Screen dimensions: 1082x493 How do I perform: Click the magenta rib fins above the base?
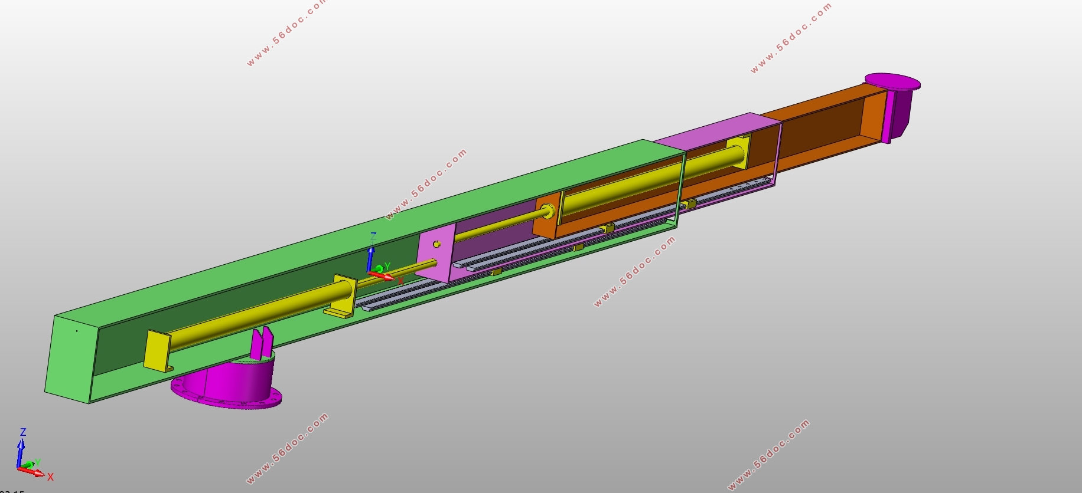[x=262, y=343]
